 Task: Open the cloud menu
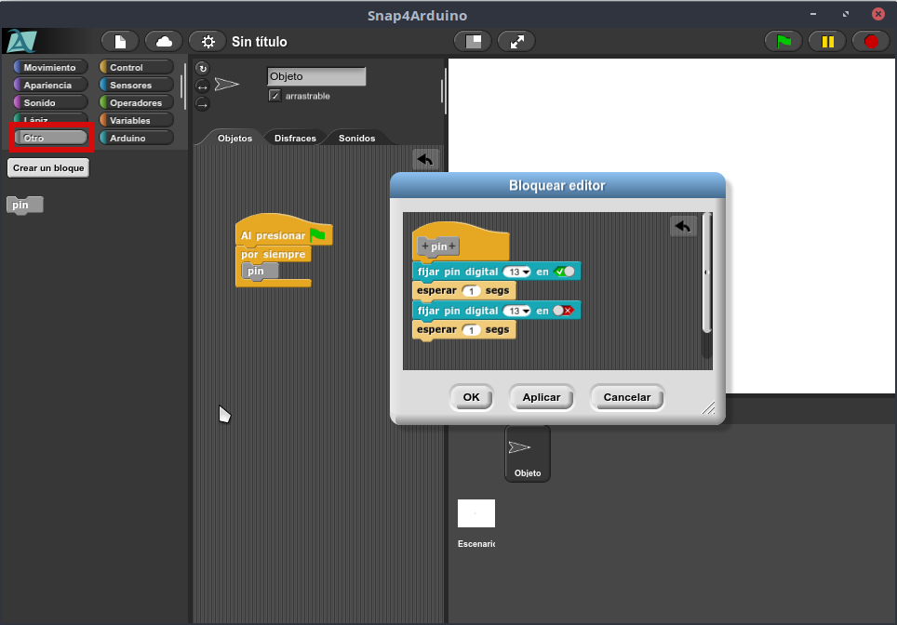point(164,41)
